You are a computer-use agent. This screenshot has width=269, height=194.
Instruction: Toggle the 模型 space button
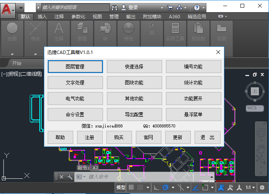121,188
